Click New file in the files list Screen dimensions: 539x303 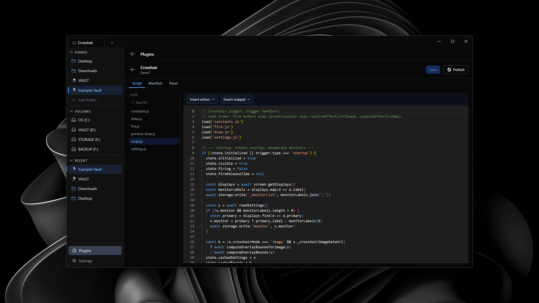(140, 102)
